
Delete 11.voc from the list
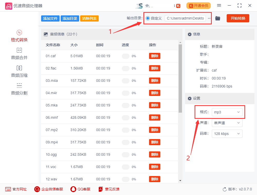pos(154,167)
